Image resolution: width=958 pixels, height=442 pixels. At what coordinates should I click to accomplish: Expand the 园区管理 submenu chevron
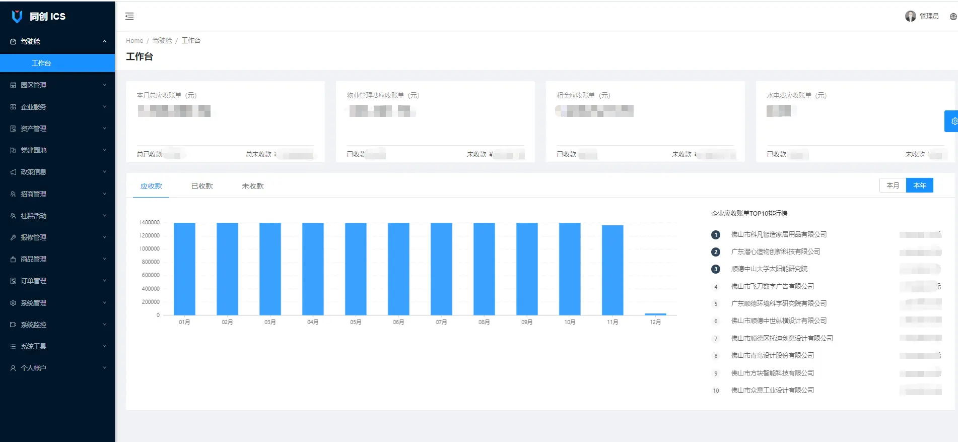point(104,85)
